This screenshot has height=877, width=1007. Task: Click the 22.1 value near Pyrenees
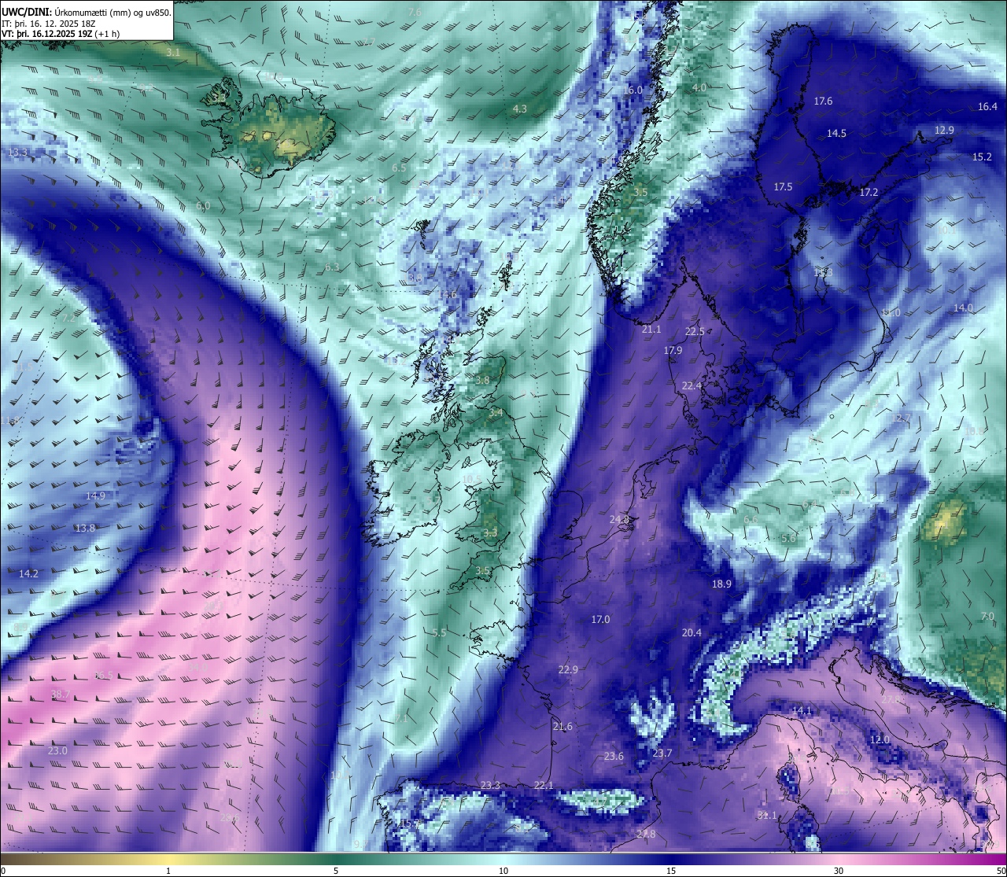point(544,785)
